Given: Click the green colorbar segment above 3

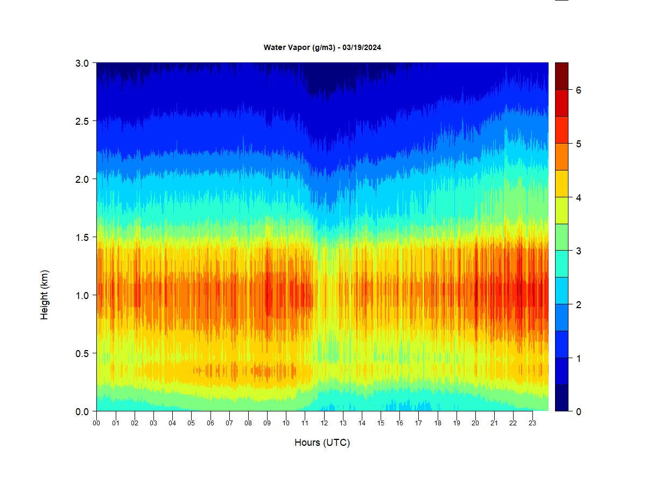Looking at the screenshot, I should (x=561, y=237).
